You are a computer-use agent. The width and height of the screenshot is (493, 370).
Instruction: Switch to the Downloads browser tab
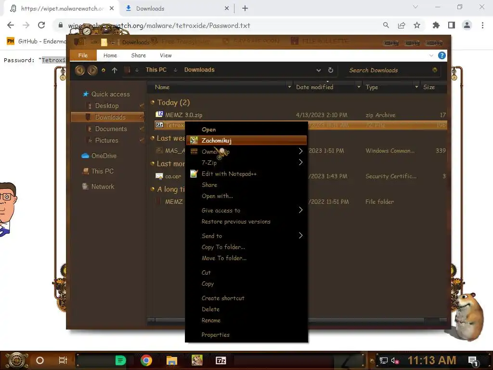click(177, 9)
